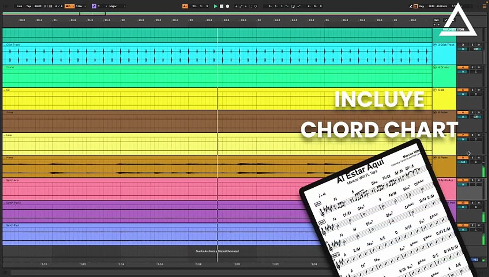Viewport: 489px width, 277px height.
Task: Toggle the Follow playback button
Action: 185,6
